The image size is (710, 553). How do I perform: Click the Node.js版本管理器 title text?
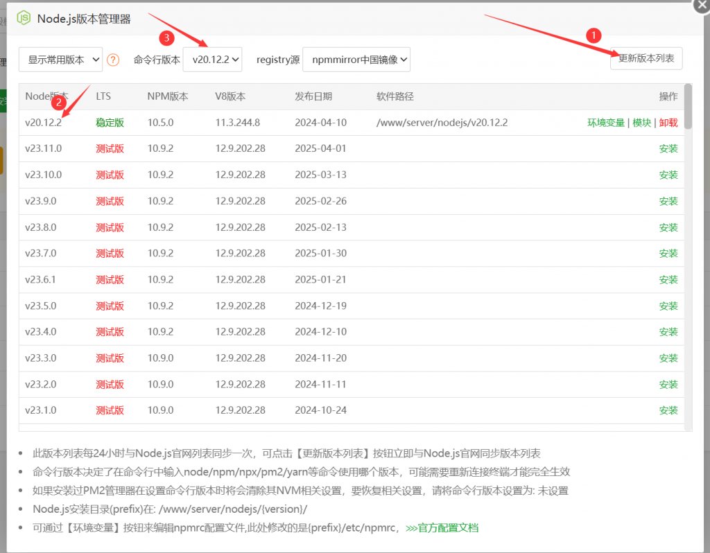[x=84, y=19]
